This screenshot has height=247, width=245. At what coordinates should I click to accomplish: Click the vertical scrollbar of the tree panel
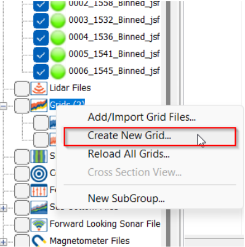coord(169,123)
